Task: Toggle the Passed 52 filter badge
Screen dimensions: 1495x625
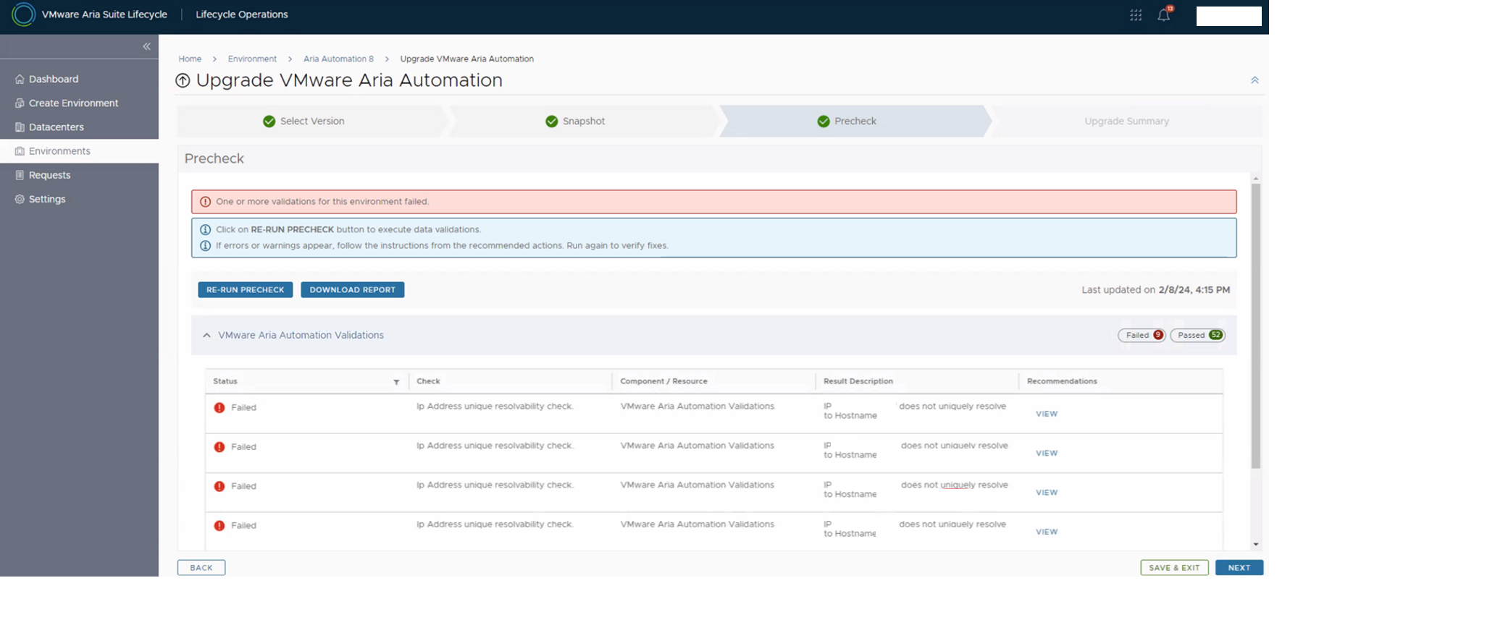Action: [x=1197, y=335]
